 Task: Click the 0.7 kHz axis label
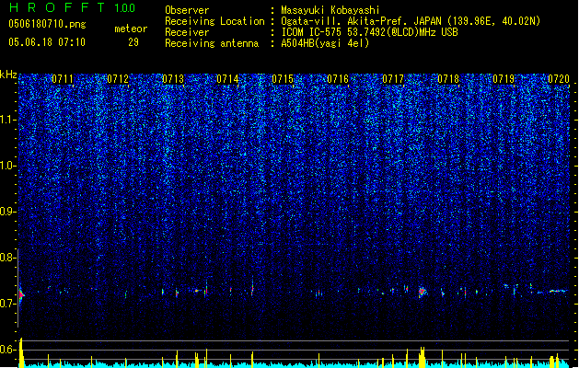(8, 303)
